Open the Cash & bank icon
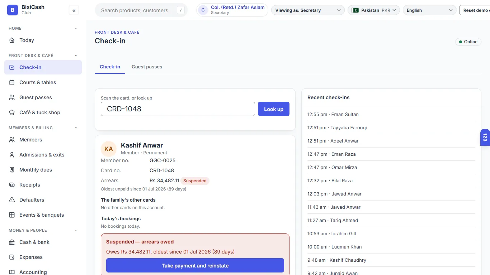 pyautogui.click(x=12, y=242)
